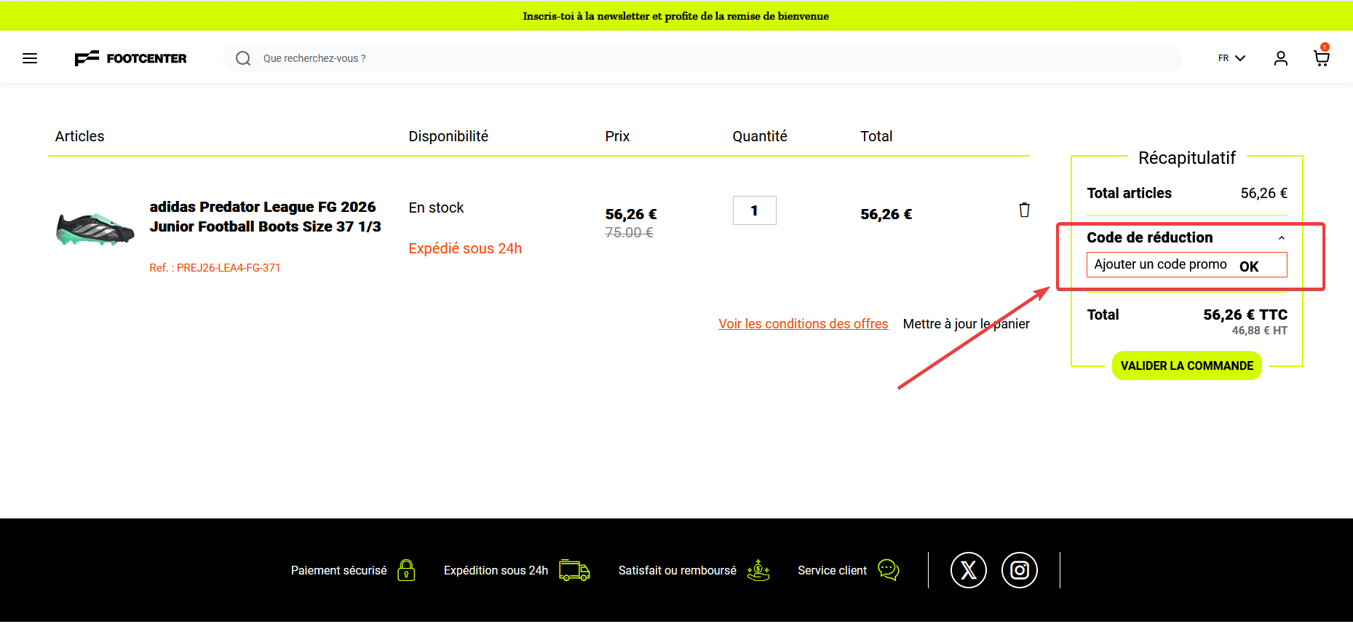Click the quantity box showing 1
1353x624 pixels.
coord(755,210)
